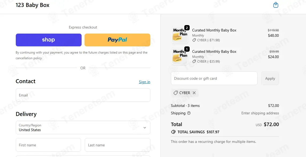Click the second Monthly Plan product thumbnail
Screen dimensions: 306x157
[x=180, y=57]
